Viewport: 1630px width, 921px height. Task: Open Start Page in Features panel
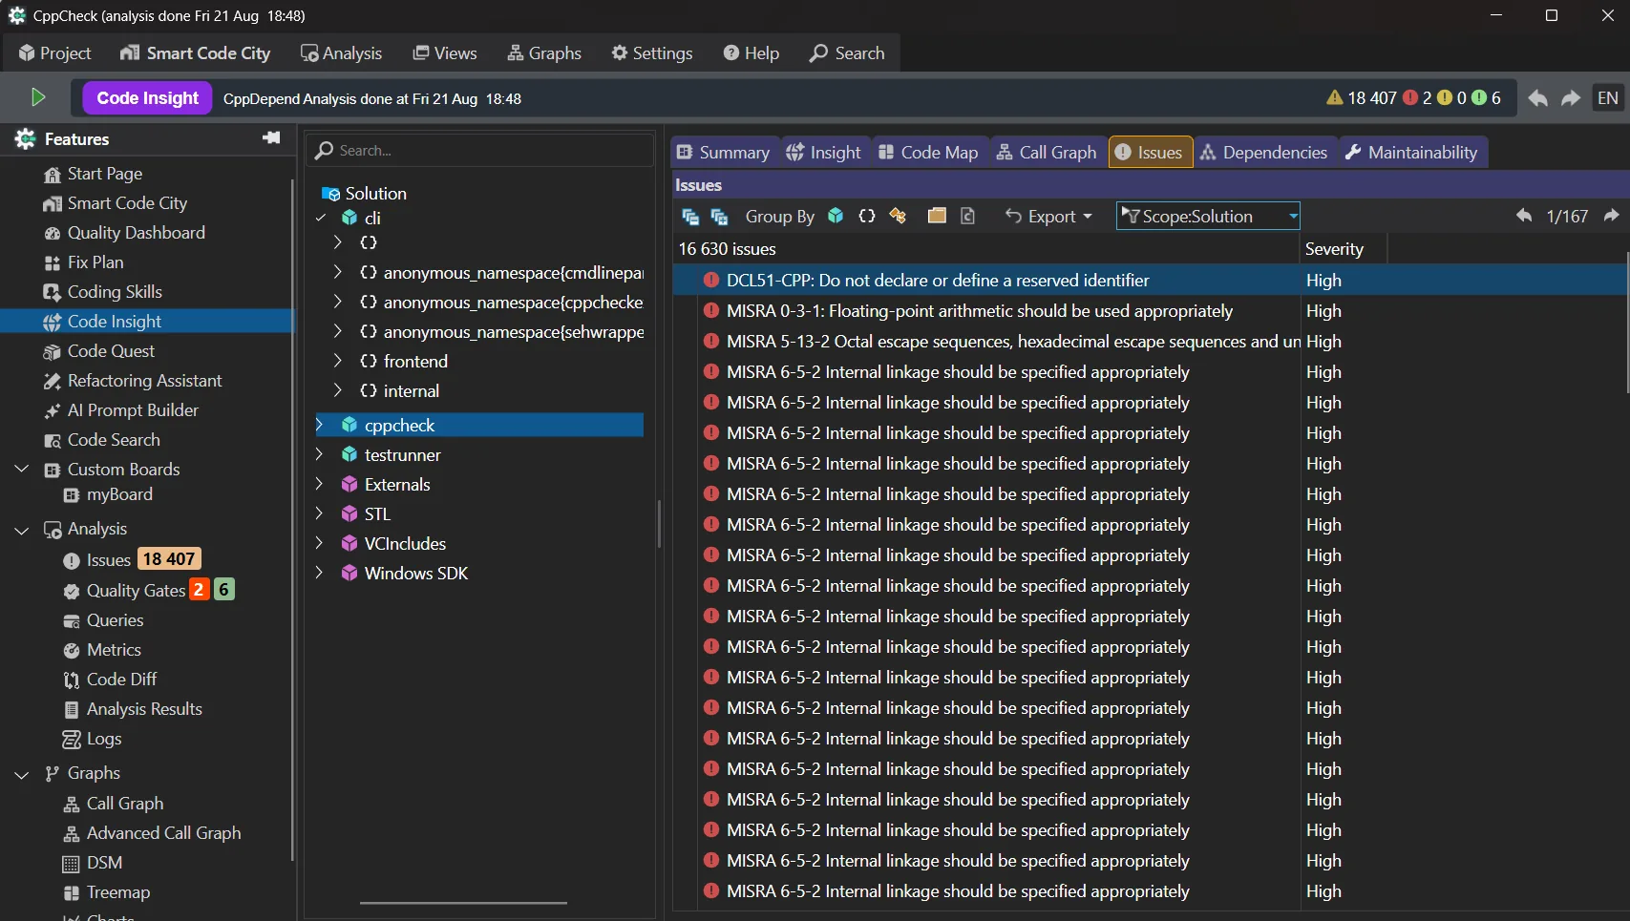tap(104, 174)
